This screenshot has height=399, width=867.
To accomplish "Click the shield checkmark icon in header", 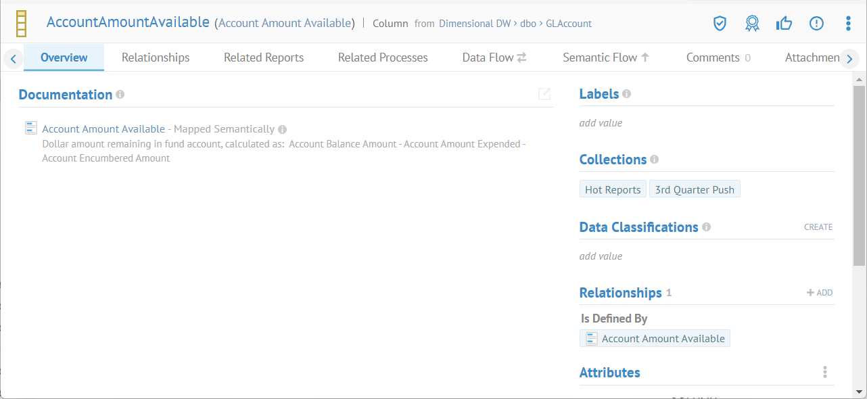I will tap(720, 24).
